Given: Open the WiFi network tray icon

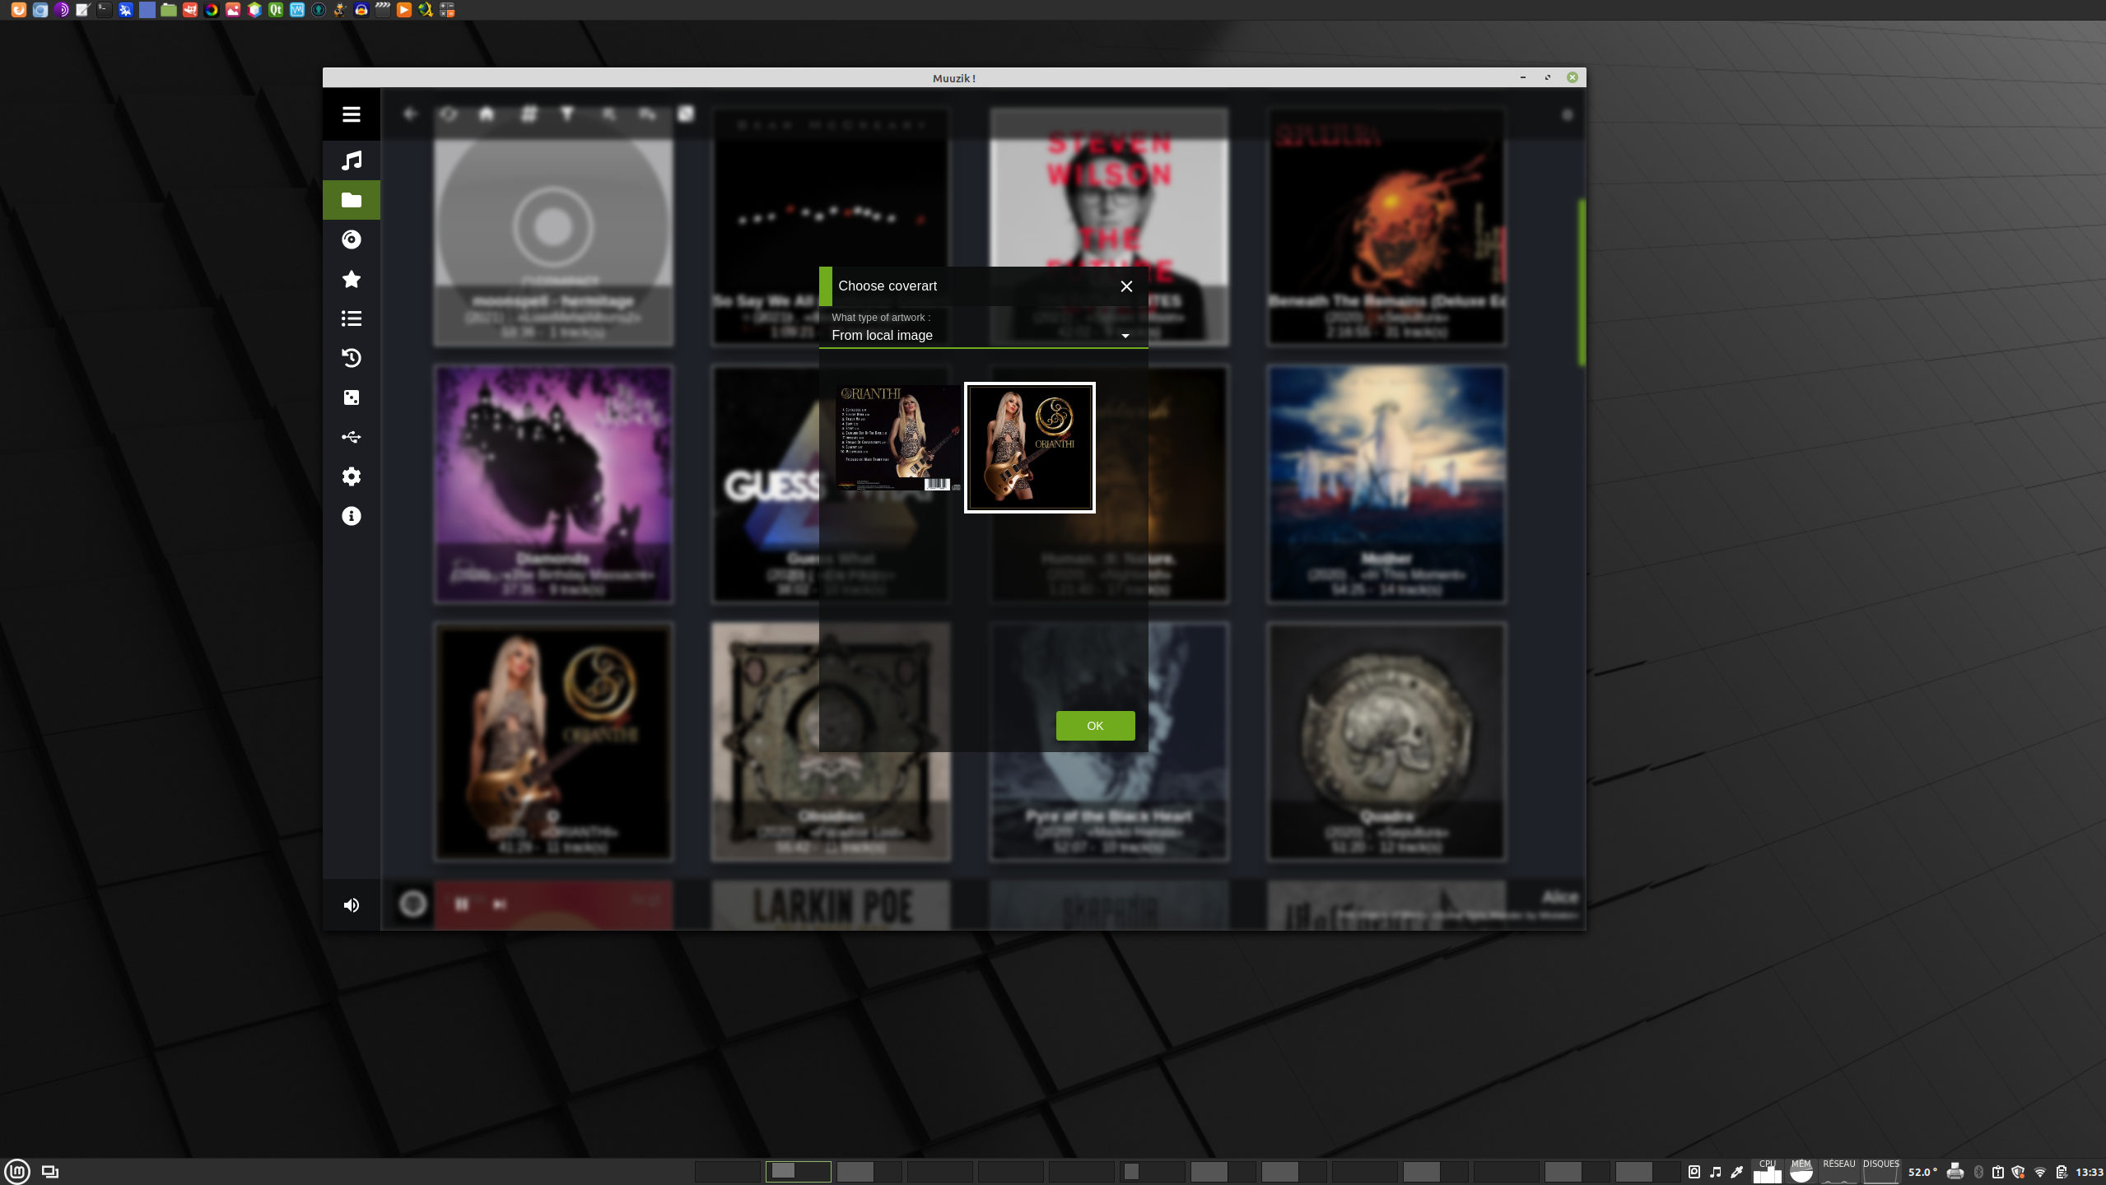Looking at the screenshot, I should click(2040, 1172).
